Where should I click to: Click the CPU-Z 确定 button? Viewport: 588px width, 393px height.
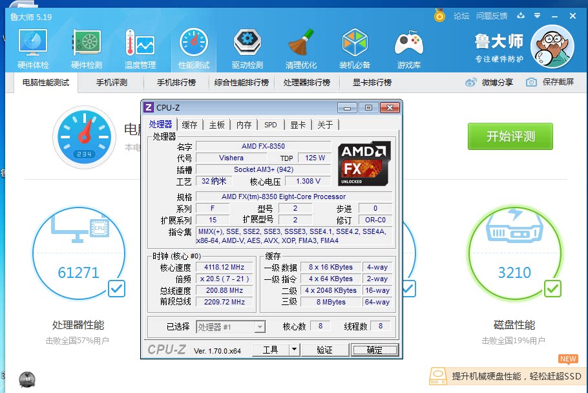(x=375, y=350)
